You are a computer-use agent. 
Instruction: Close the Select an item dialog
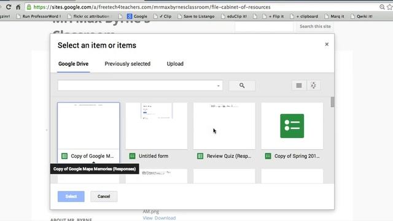coord(327,44)
